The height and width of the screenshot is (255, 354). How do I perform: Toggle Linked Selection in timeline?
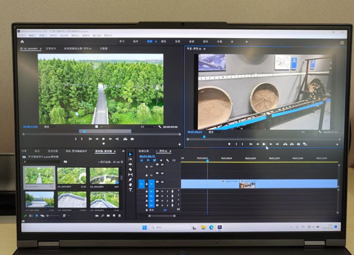154,160
